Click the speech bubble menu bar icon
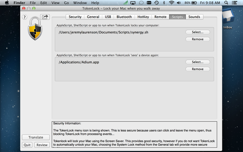 (141, 2)
